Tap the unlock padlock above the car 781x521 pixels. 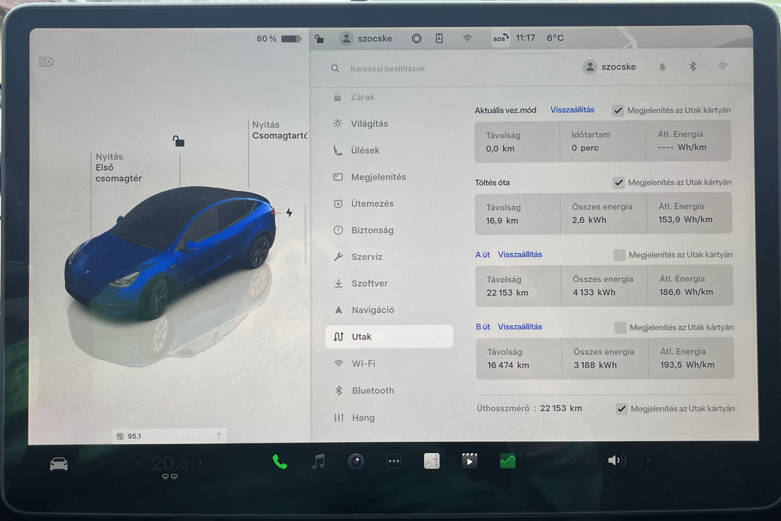(179, 141)
